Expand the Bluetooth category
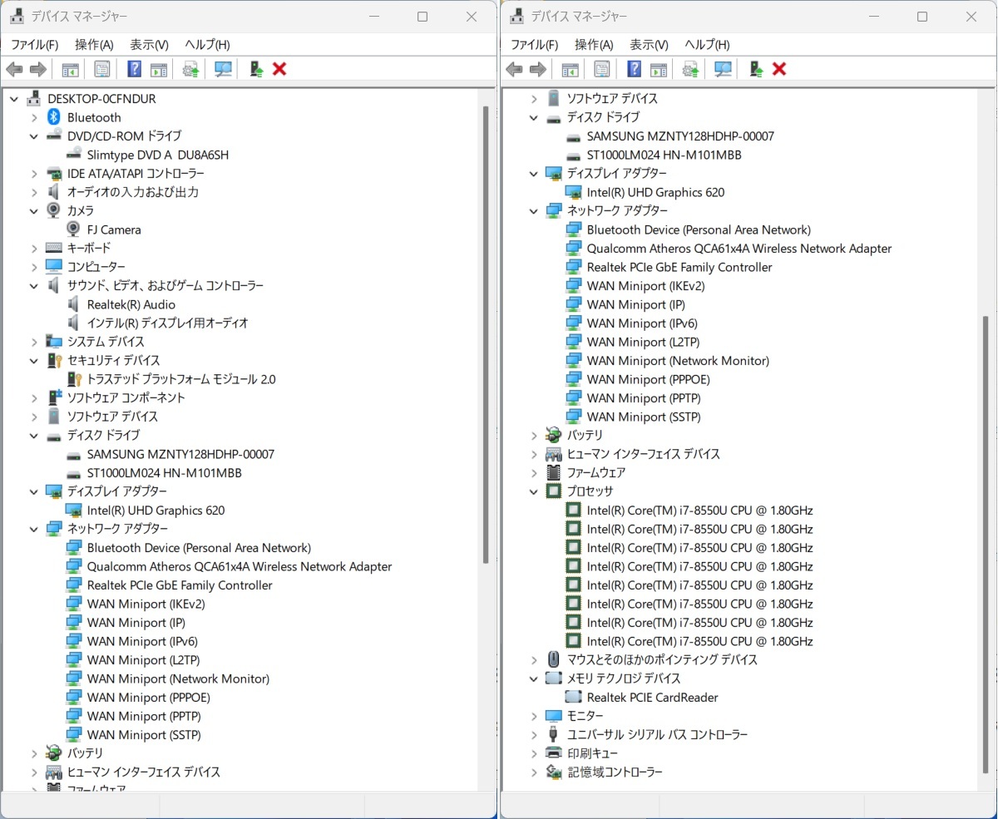The image size is (998, 819). coord(34,117)
